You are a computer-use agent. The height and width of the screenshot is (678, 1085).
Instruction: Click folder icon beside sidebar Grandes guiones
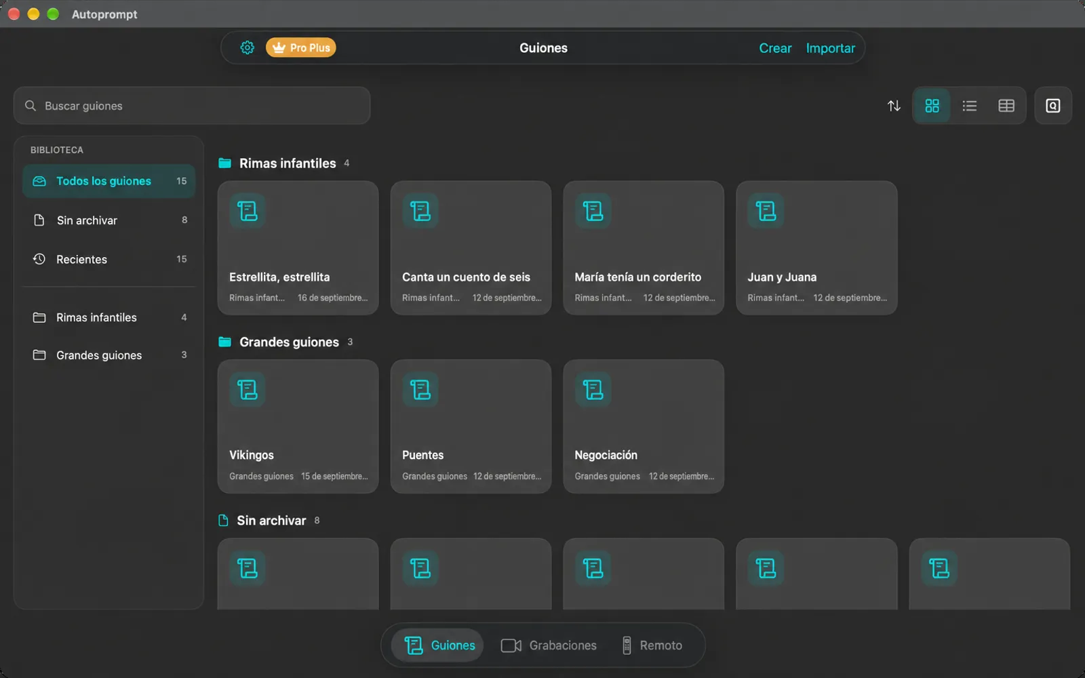click(x=39, y=355)
